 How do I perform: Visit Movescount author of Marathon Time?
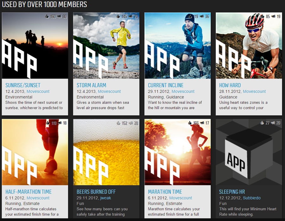[x=181, y=198]
